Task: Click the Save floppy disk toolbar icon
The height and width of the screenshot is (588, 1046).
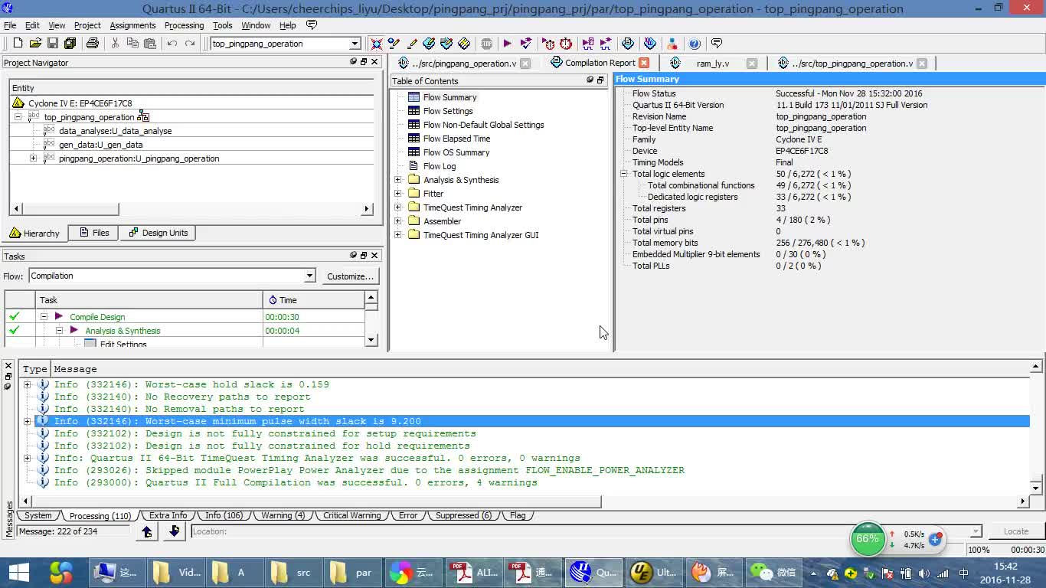Action: pyautogui.click(x=53, y=44)
